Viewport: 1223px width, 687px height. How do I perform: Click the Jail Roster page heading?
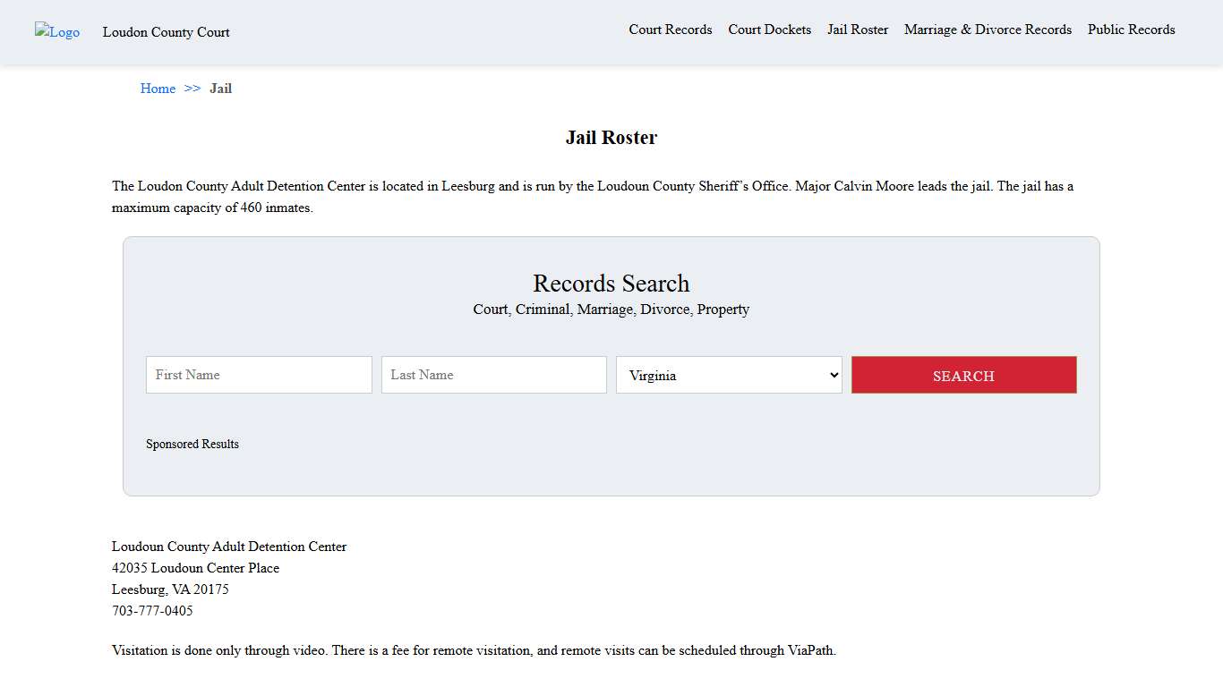611,138
